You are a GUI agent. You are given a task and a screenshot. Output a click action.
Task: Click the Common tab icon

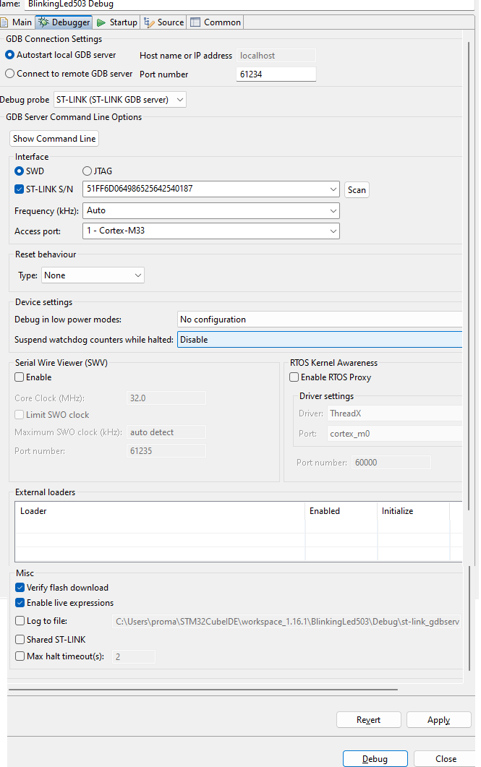coord(195,22)
